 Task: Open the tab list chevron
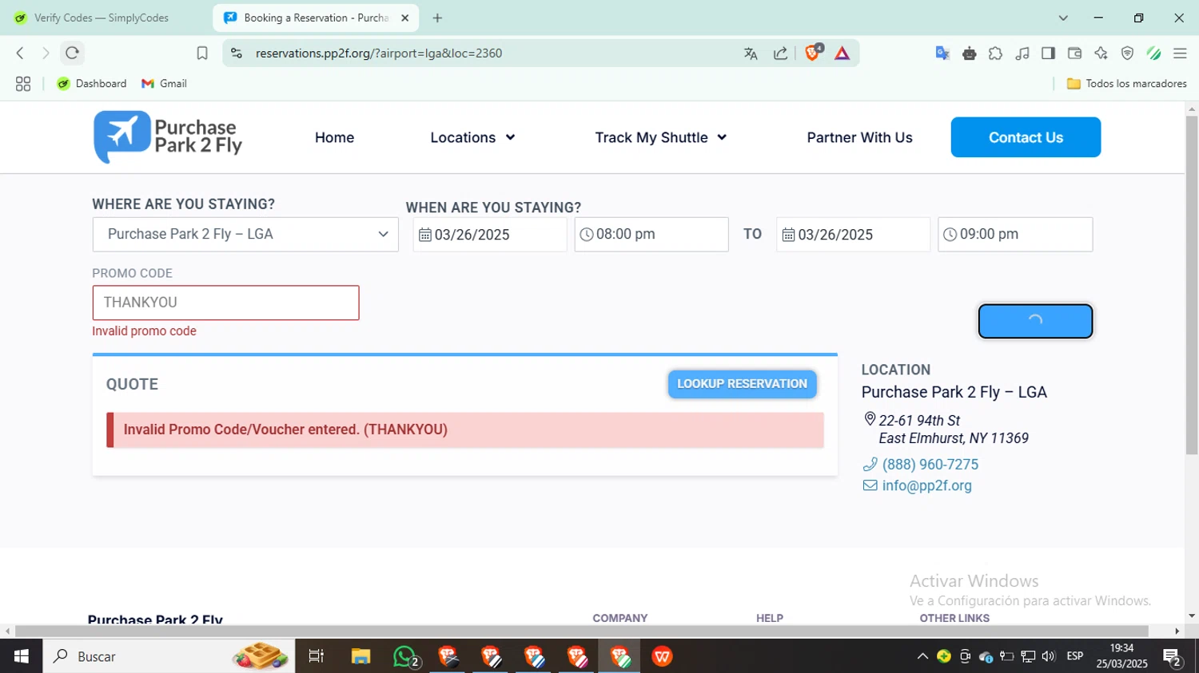pyautogui.click(x=1063, y=18)
